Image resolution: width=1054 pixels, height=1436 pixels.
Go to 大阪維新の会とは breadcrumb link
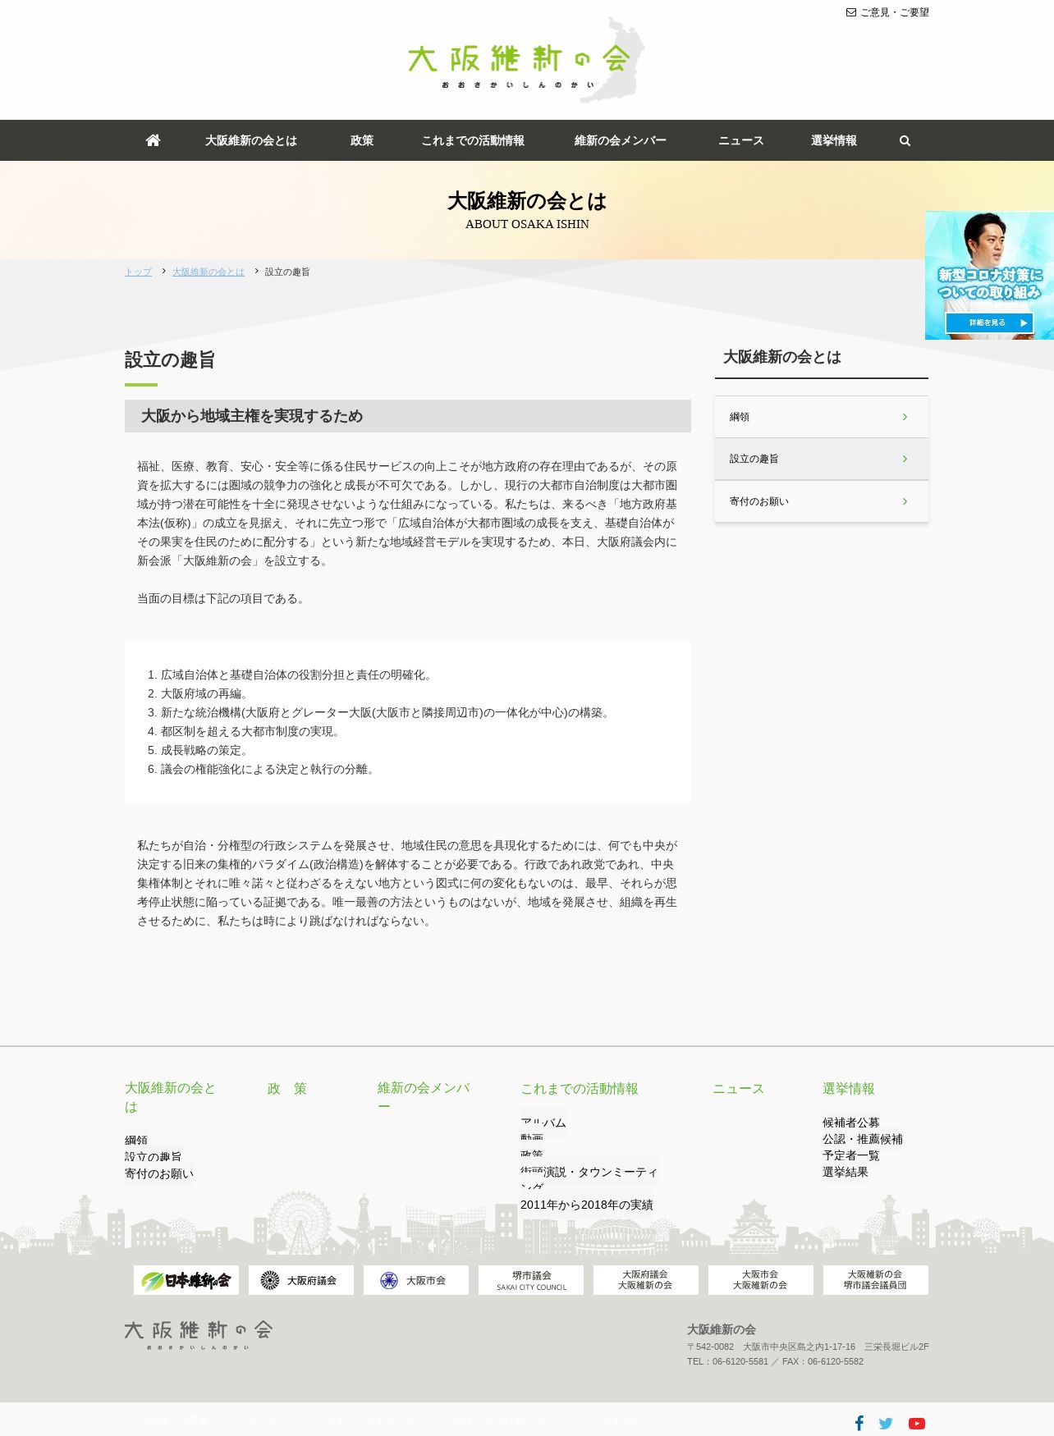[x=209, y=272]
